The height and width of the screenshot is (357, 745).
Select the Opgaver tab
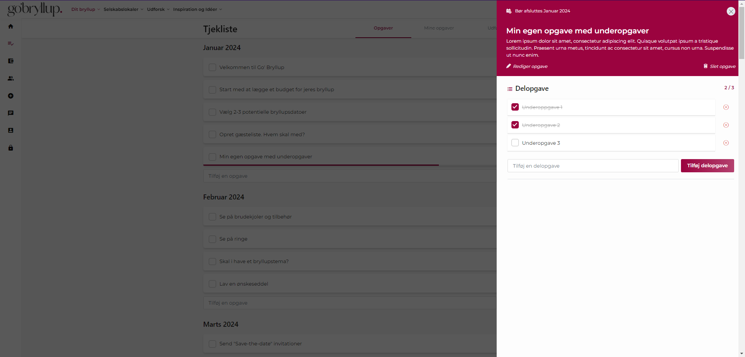383,28
